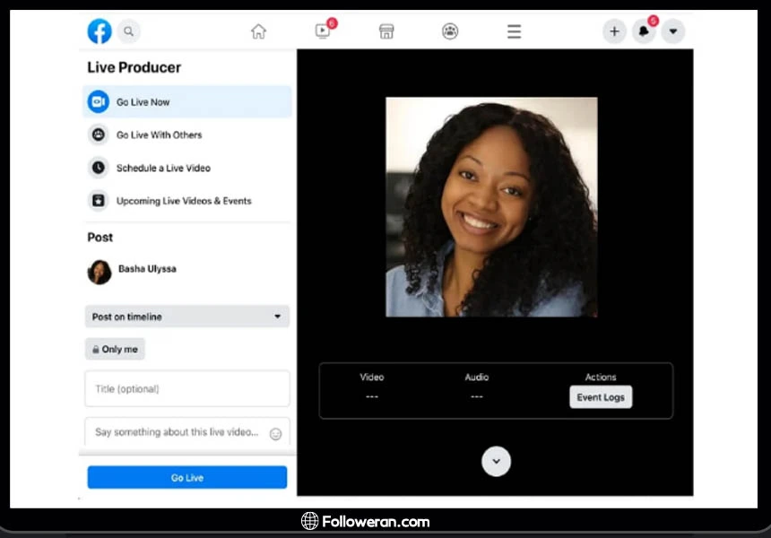This screenshot has height=538, width=771.
Task: Open Upcoming Live Videos & Events
Action: [x=183, y=201]
